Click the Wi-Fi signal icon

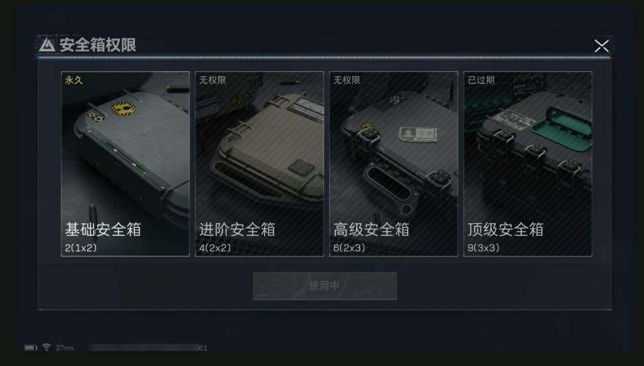click(x=47, y=347)
